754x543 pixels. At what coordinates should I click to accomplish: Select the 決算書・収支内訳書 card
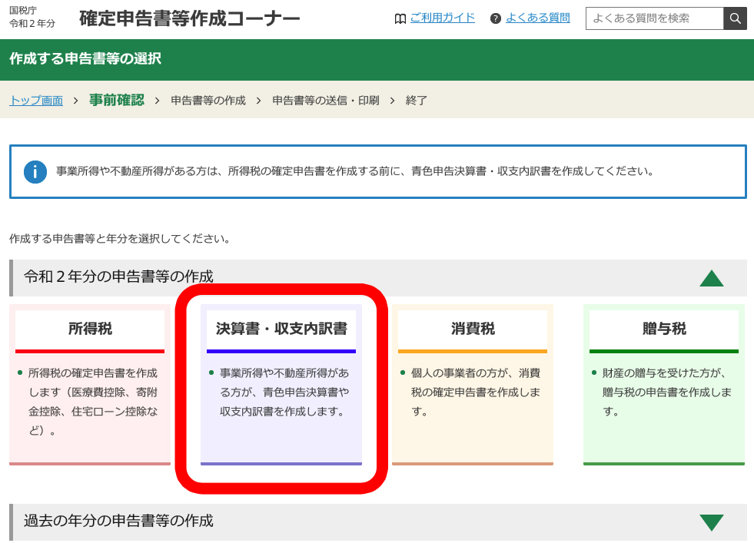click(x=281, y=385)
